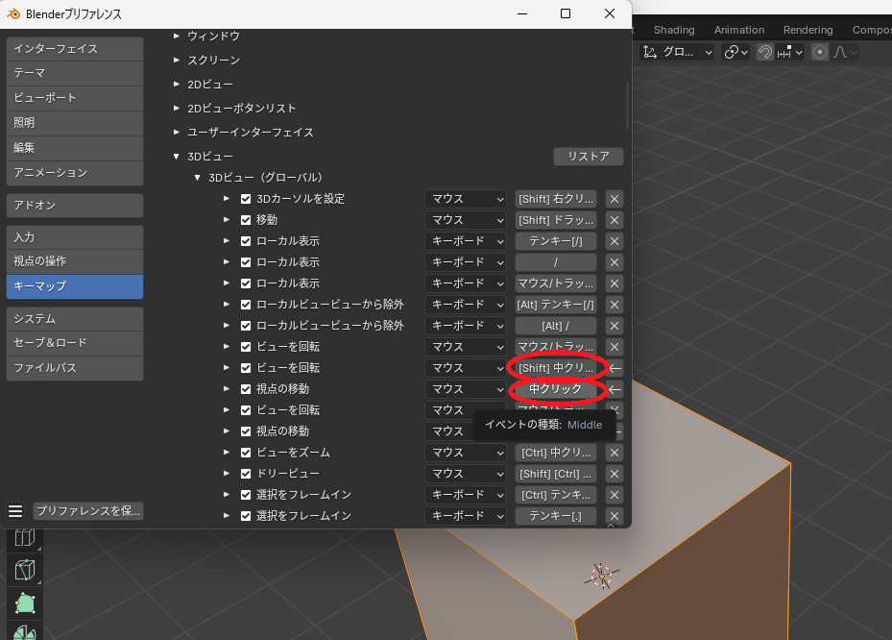Image resolution: width=892 pixels, height=640 pixels.
Task: Open the マウス dropdown for 3Dカーソルを設定
Action: tap(466, 199)
